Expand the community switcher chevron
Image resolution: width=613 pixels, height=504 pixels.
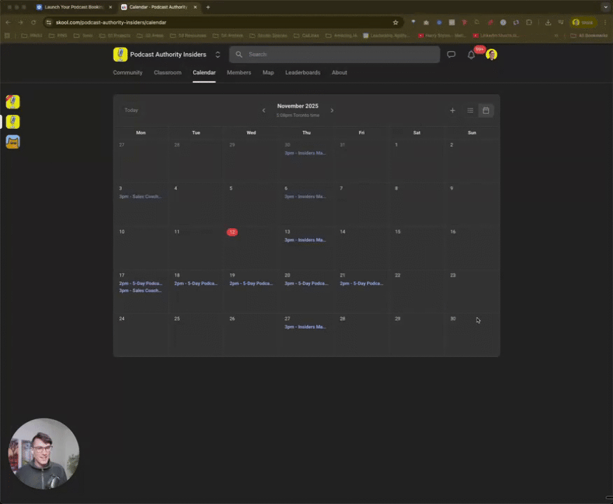(218, 54)
